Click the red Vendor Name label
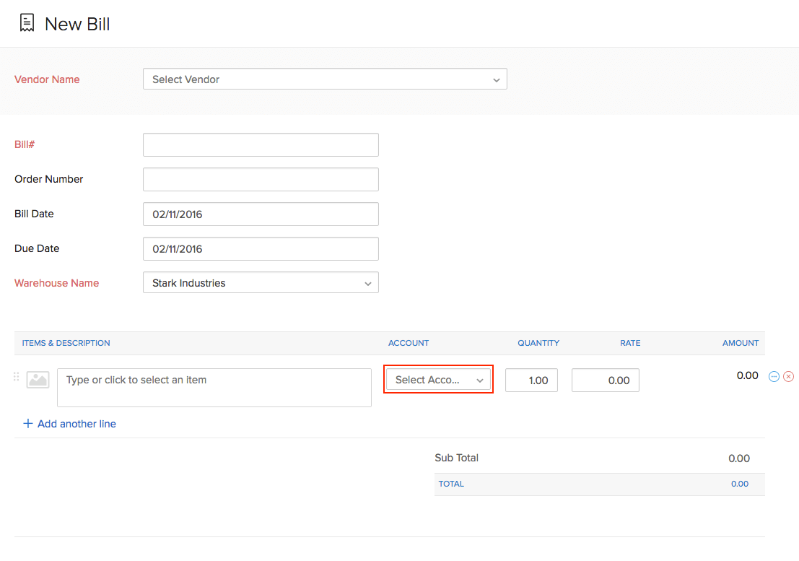The width and height of the screenshot is (799, 561). click(47, 79)
